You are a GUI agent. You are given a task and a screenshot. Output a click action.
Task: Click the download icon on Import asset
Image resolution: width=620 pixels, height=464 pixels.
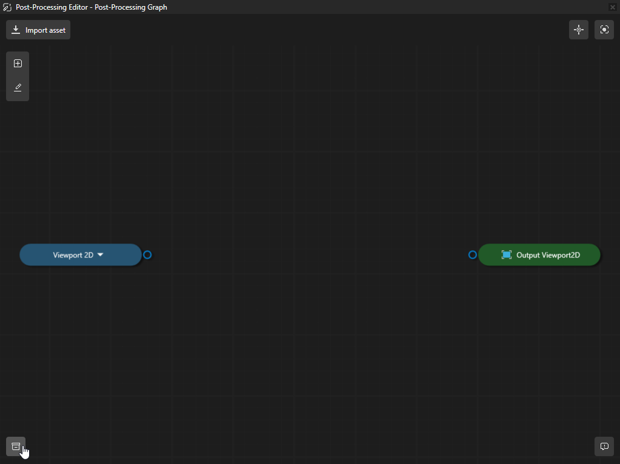(x=15, y=29)
